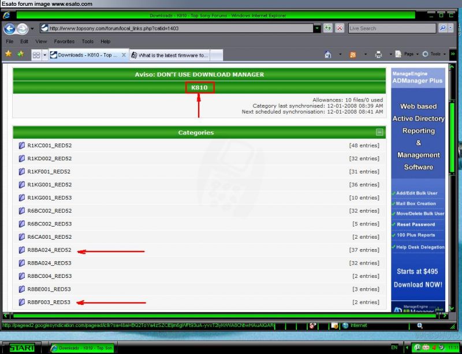Click the folder icon beside R1KD002_RED52
The width and height of the screenshot is (462, 354).
pos(21,159)
